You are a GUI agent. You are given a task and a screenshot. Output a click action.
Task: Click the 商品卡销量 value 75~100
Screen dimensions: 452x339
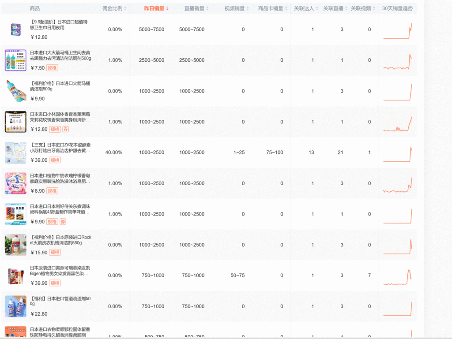[x=275, y=153]
